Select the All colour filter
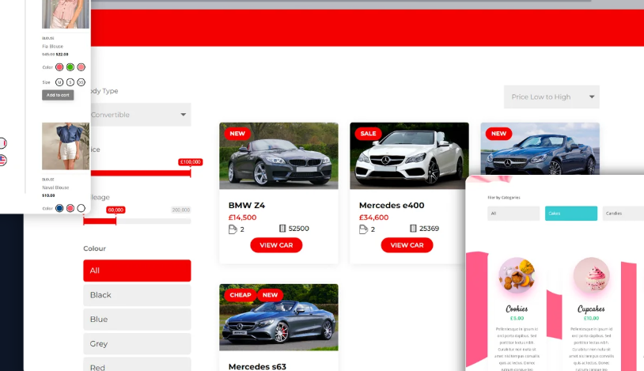The image size is (644, 371). click(x=137, y=271)
